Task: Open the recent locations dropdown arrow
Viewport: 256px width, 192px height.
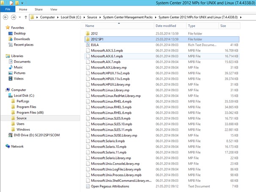Action: (x=20, y=17)
